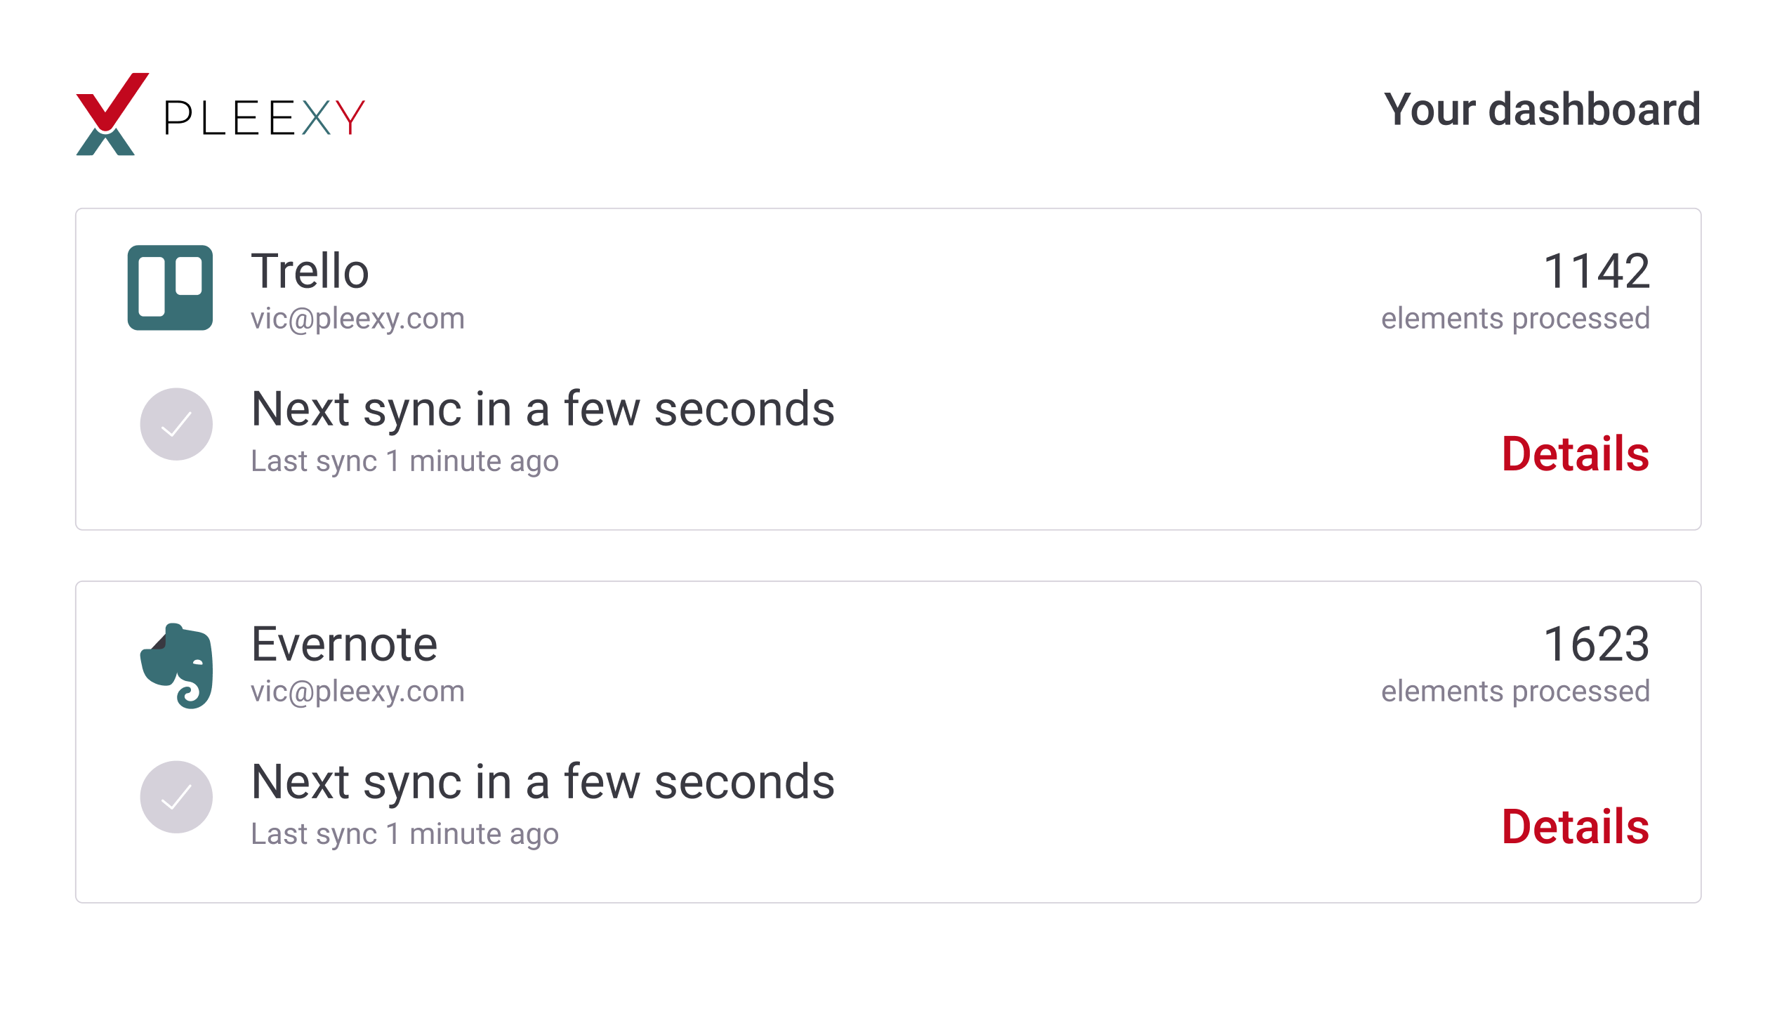Select the Trello service name
This screenshot has width=1782, height=1011.
[x=310, y=271]
